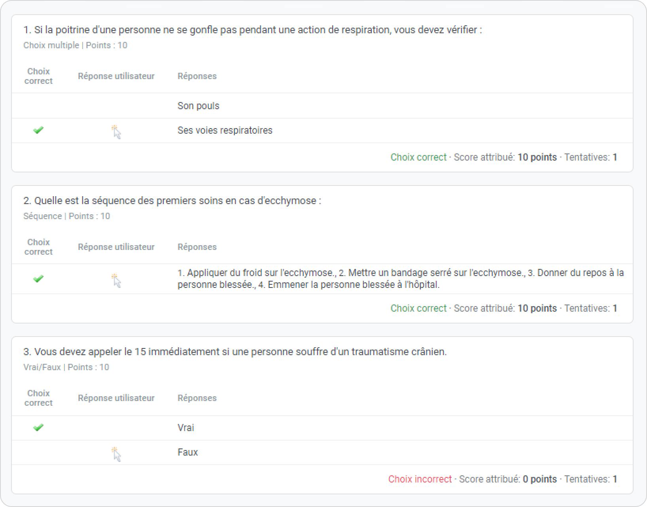Screen dimensions: 647x507
Task: Select the Son pouls answer row
Action: (x=198, y=106)
